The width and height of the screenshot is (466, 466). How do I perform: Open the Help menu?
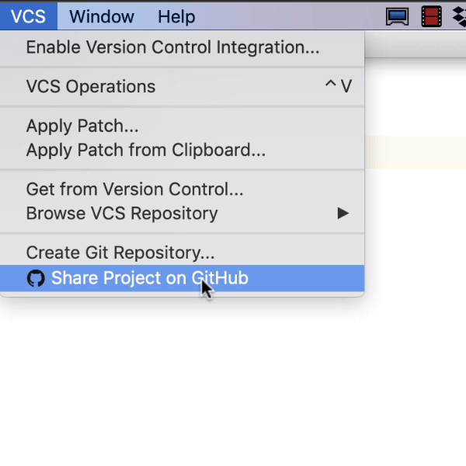(x=176, y=16)
